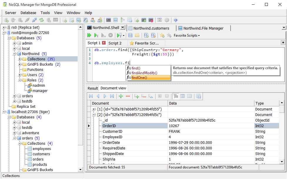Click the green Execute script button
Image resolution: width=287 pixels, height=179 pixels.
point(89,35)
